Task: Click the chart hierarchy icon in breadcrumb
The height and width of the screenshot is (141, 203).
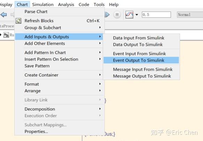Action: tap(6, 35)
